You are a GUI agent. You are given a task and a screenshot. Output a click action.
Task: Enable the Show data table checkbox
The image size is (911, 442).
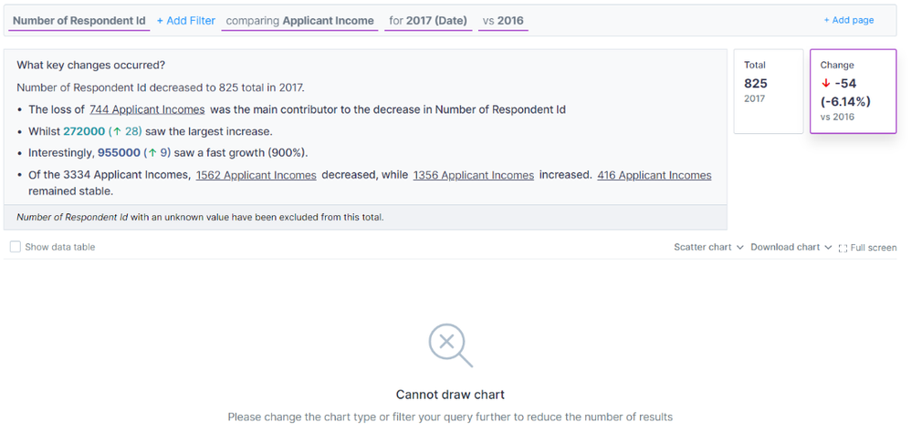click(x=16, y=247)
